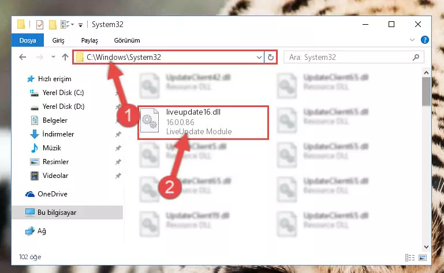The image size is (444, 273).
Task: Open the Customize Quick Access Toolbar dropdown arrow
Action: (x=80, y=25)
